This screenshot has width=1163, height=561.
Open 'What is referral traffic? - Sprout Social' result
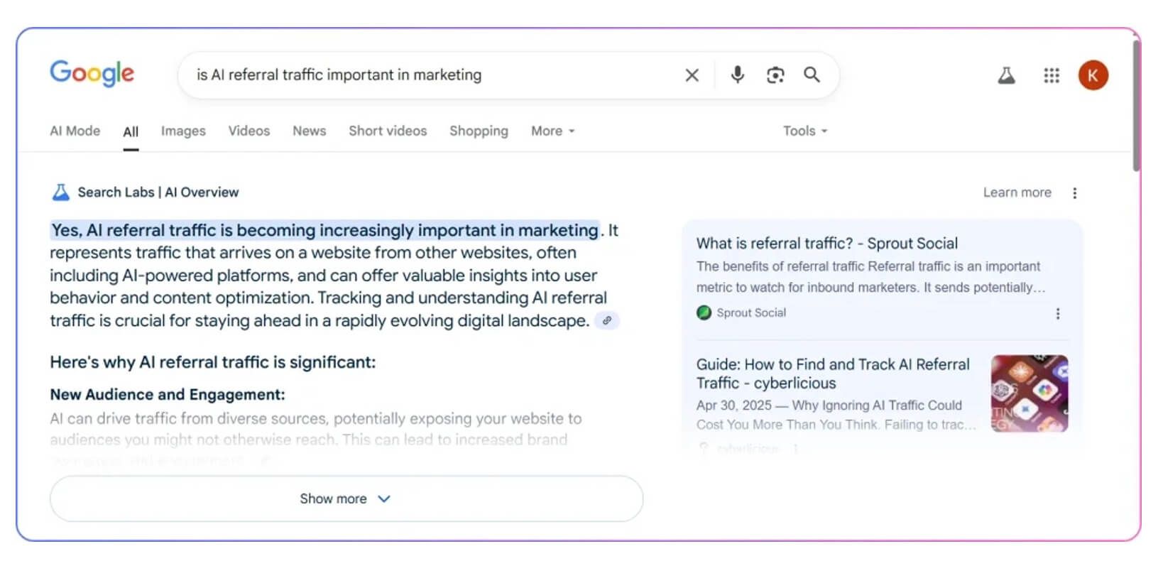(827, 244)
